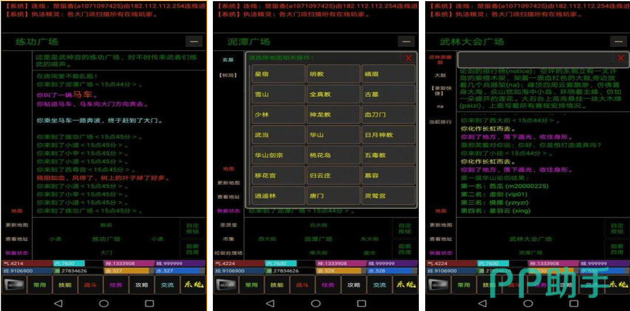This screenshot has width=630, height=311.
Task: Open the 技能 tab on 练功广场 screen
Action: (65, 285)
